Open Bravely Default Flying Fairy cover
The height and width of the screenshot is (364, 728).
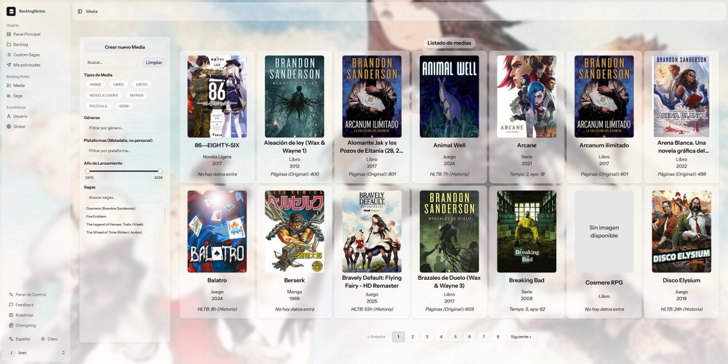coord(372,232)
